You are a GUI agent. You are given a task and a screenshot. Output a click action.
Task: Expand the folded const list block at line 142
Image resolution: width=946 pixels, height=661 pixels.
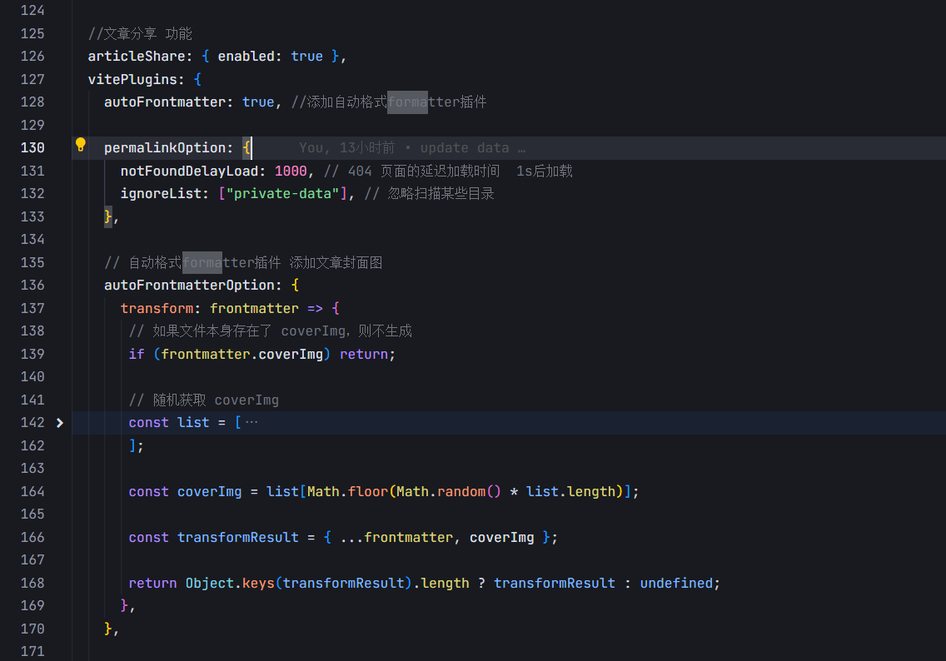60,423
